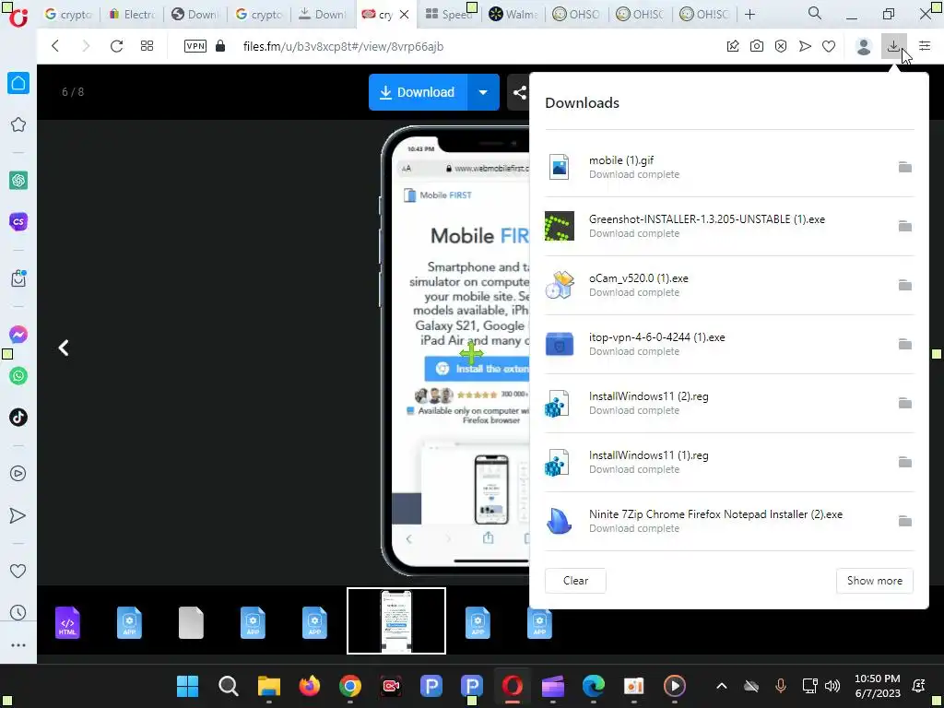Click Show more downloads

pos(874,581)
